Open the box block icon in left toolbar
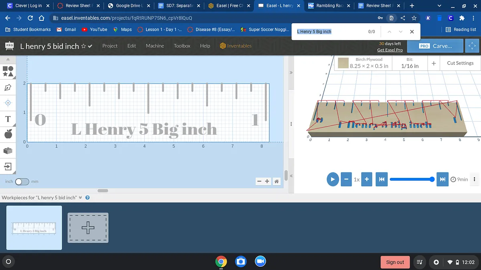Image resolution: width=481 pixels, height=270 pixels. click(x=8, y=150)
